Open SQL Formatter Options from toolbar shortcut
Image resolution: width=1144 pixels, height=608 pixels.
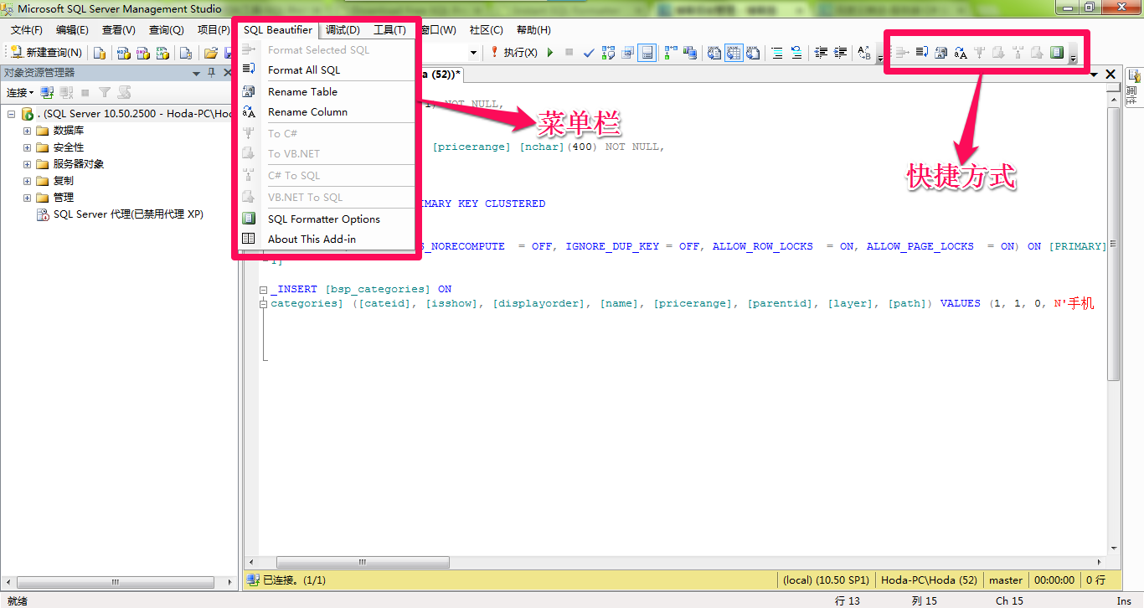pyautogui.click(x=1056, y=53)
